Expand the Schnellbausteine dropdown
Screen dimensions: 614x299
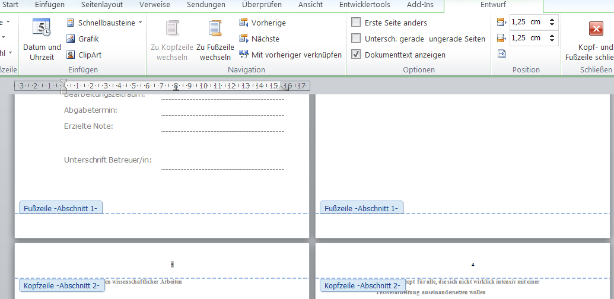pos(140,23)
